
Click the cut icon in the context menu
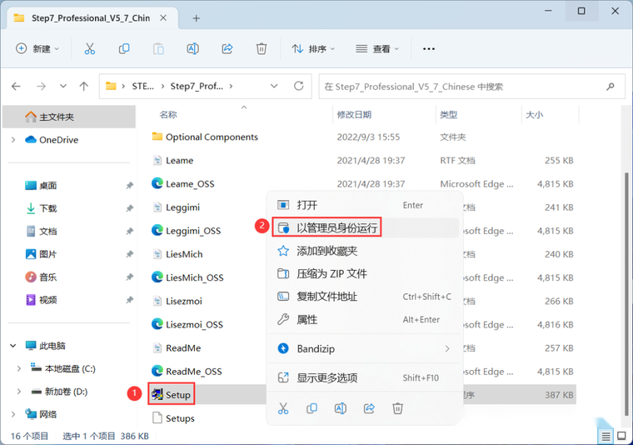click(x=283, y=408)
